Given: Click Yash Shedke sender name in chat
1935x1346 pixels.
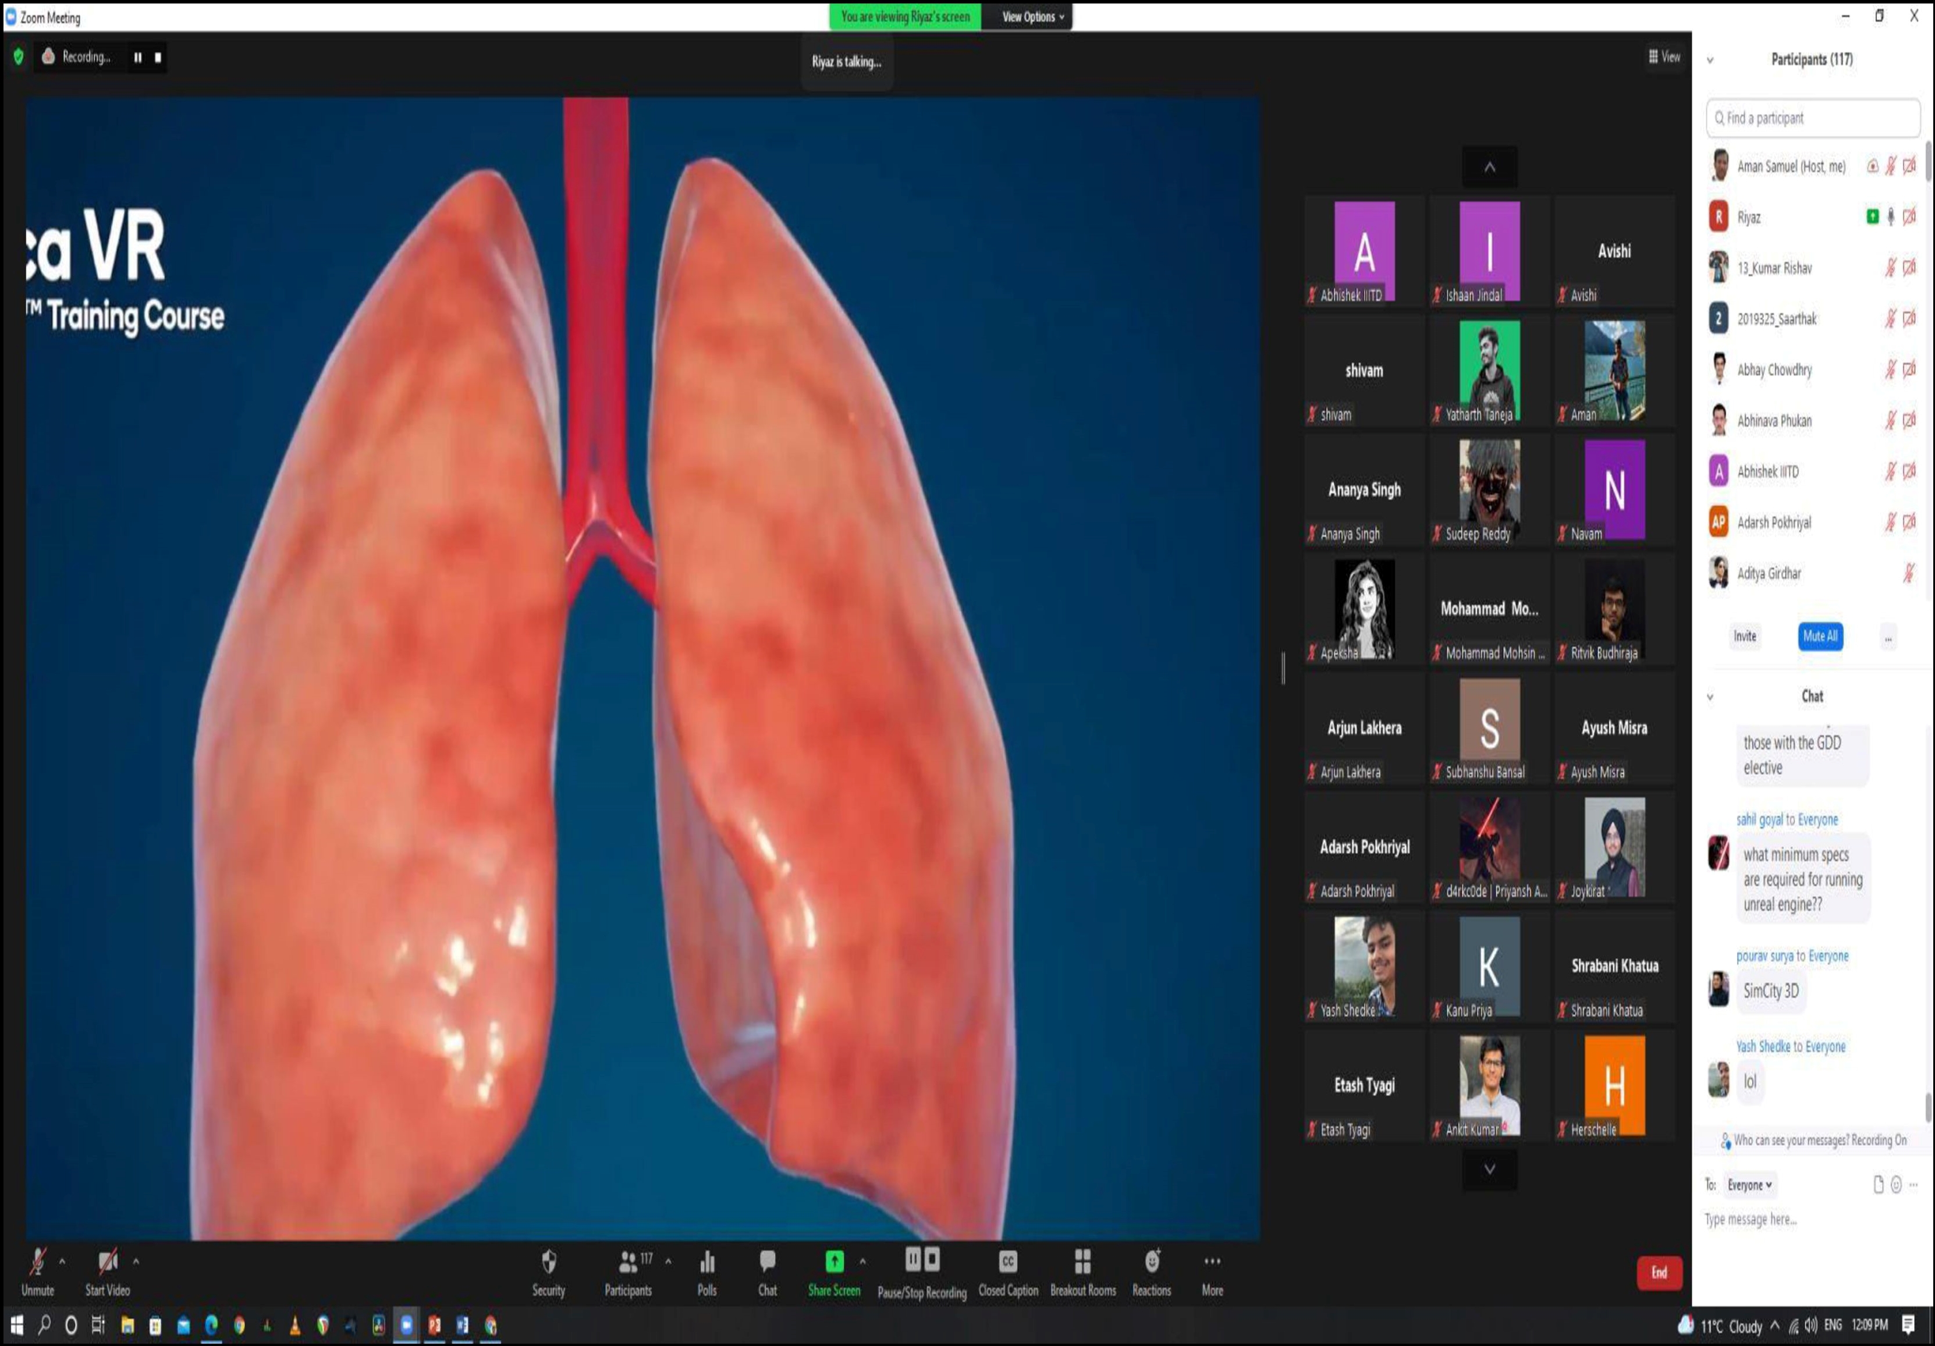Looking at the screenshot, I should [1762, 1046].
